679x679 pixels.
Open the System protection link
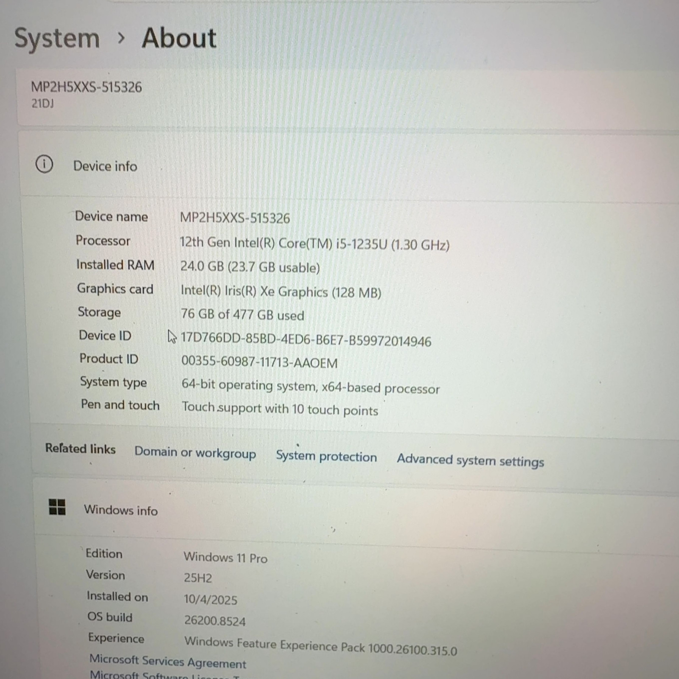click(x=326, y=456)
